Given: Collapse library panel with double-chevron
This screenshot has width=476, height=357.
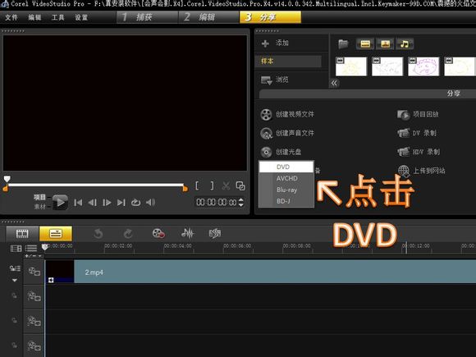Looking at the screenshot, I should [334, 83].
